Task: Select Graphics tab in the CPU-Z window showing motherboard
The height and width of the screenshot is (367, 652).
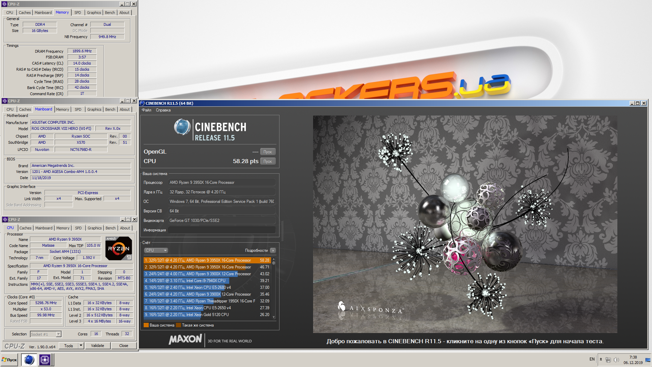Action: coord(94,109)
